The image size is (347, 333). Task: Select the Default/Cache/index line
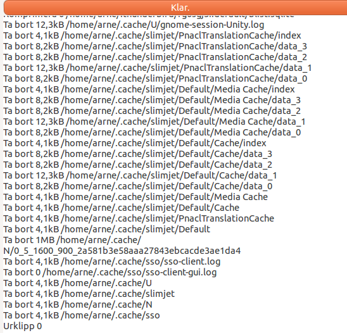pyautogui.click(x=135, y=143)
